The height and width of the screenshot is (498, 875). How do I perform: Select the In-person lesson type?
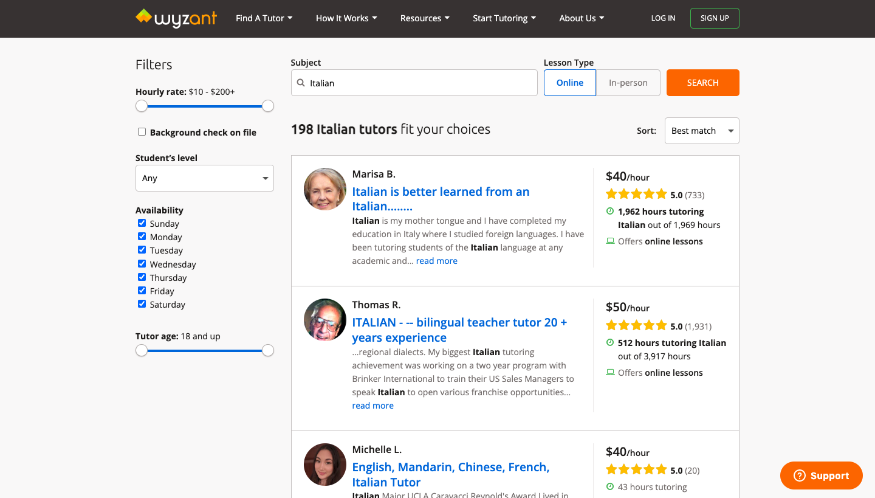click(x=628, y=83)
